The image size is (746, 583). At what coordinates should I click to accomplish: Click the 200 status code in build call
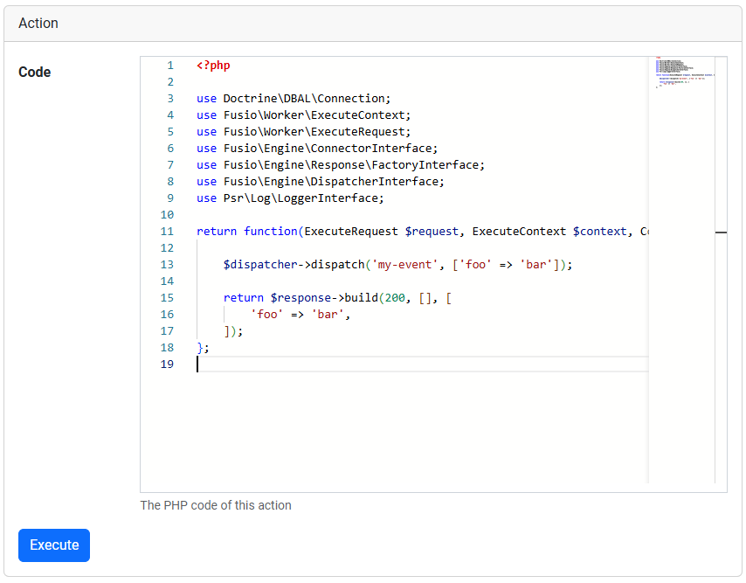[395, 298]
